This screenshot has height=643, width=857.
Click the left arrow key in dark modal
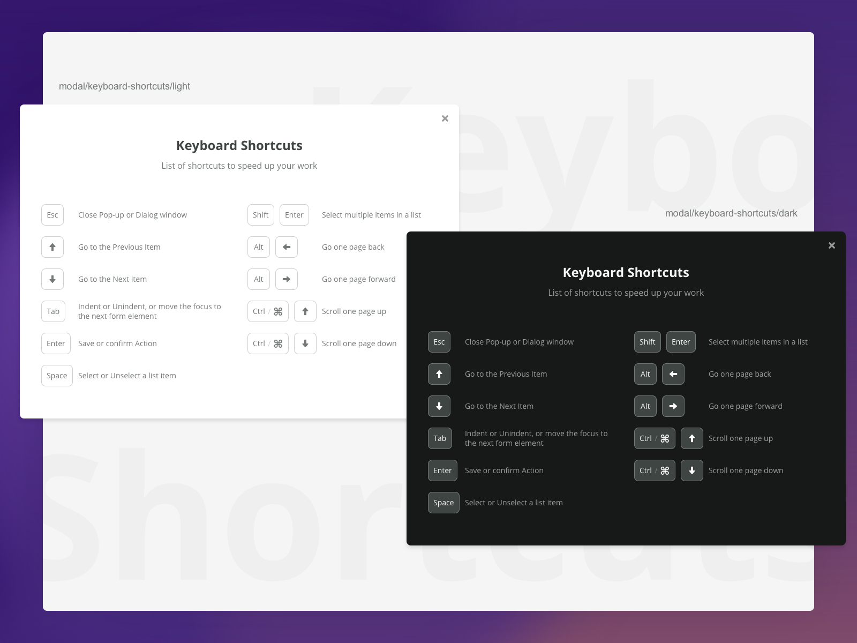point(673,374)
